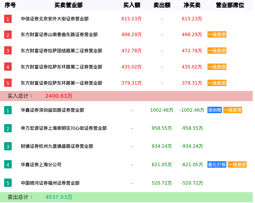The width and height of the screenshot is (255, 203).
Task: Click the green rank 2 sell badge
Action: click(x=8, y=128)
